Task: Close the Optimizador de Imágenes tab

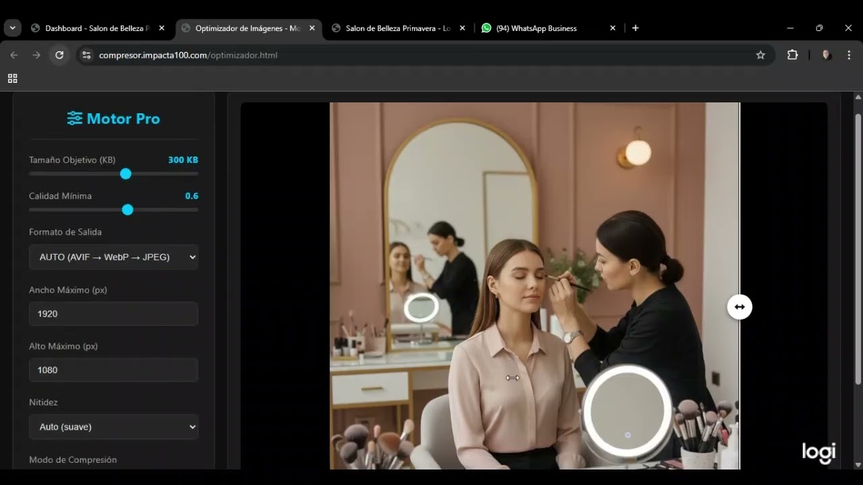Action: click(x=312, y=28)
